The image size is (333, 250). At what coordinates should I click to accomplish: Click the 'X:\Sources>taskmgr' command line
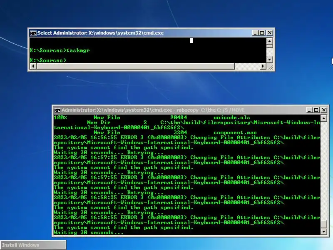(60, 50)
